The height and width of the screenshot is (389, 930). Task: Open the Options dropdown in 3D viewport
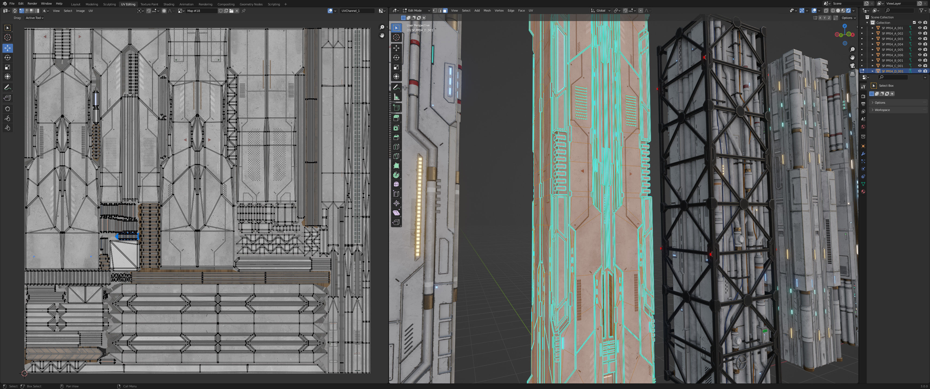coord(849,18)
